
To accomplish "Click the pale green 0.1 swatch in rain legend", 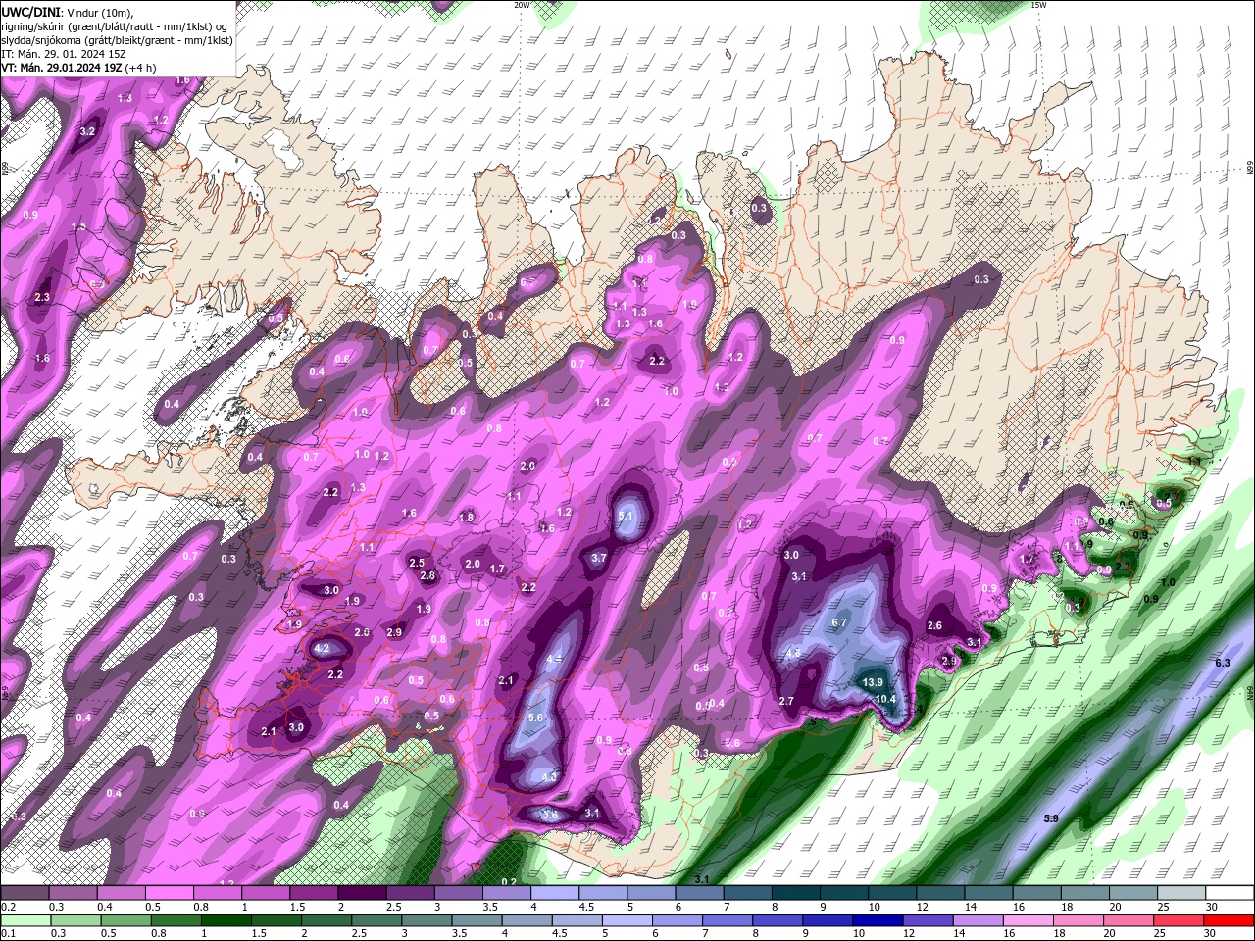I will point(24,920).
